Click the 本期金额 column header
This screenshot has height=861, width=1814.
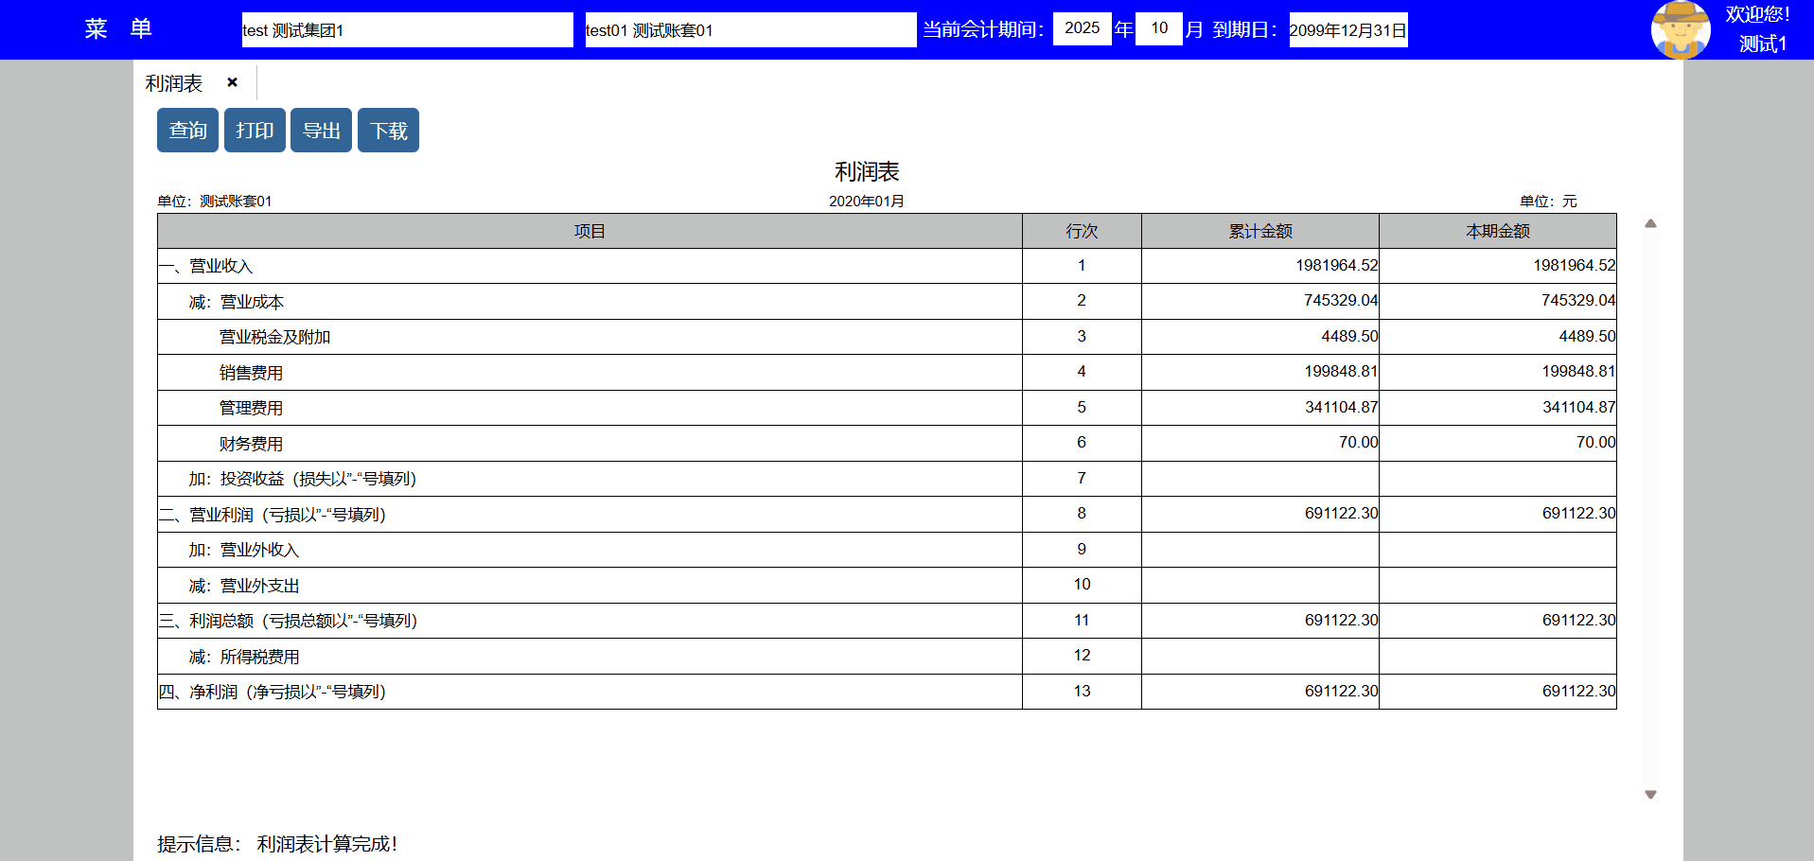click(1497, 232)
